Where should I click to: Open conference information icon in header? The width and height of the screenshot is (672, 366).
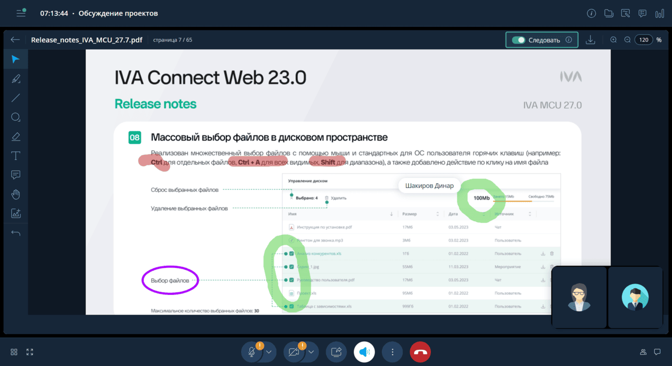pyautogui.click(x=591, y=13)
